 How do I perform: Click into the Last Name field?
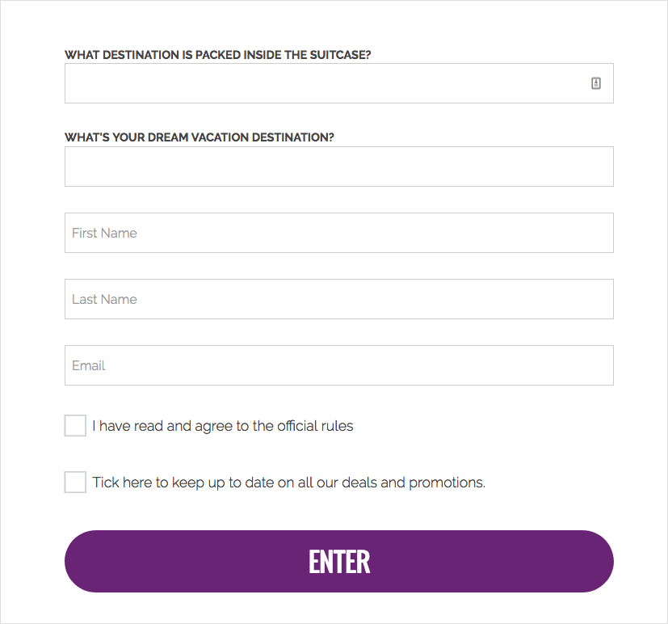pyautogui.click(x=339, y=299)
